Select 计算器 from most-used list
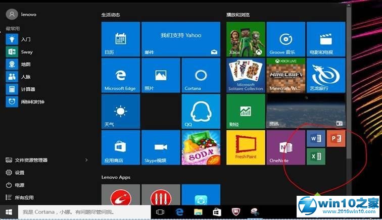382x220 pixels. point(28,89)
